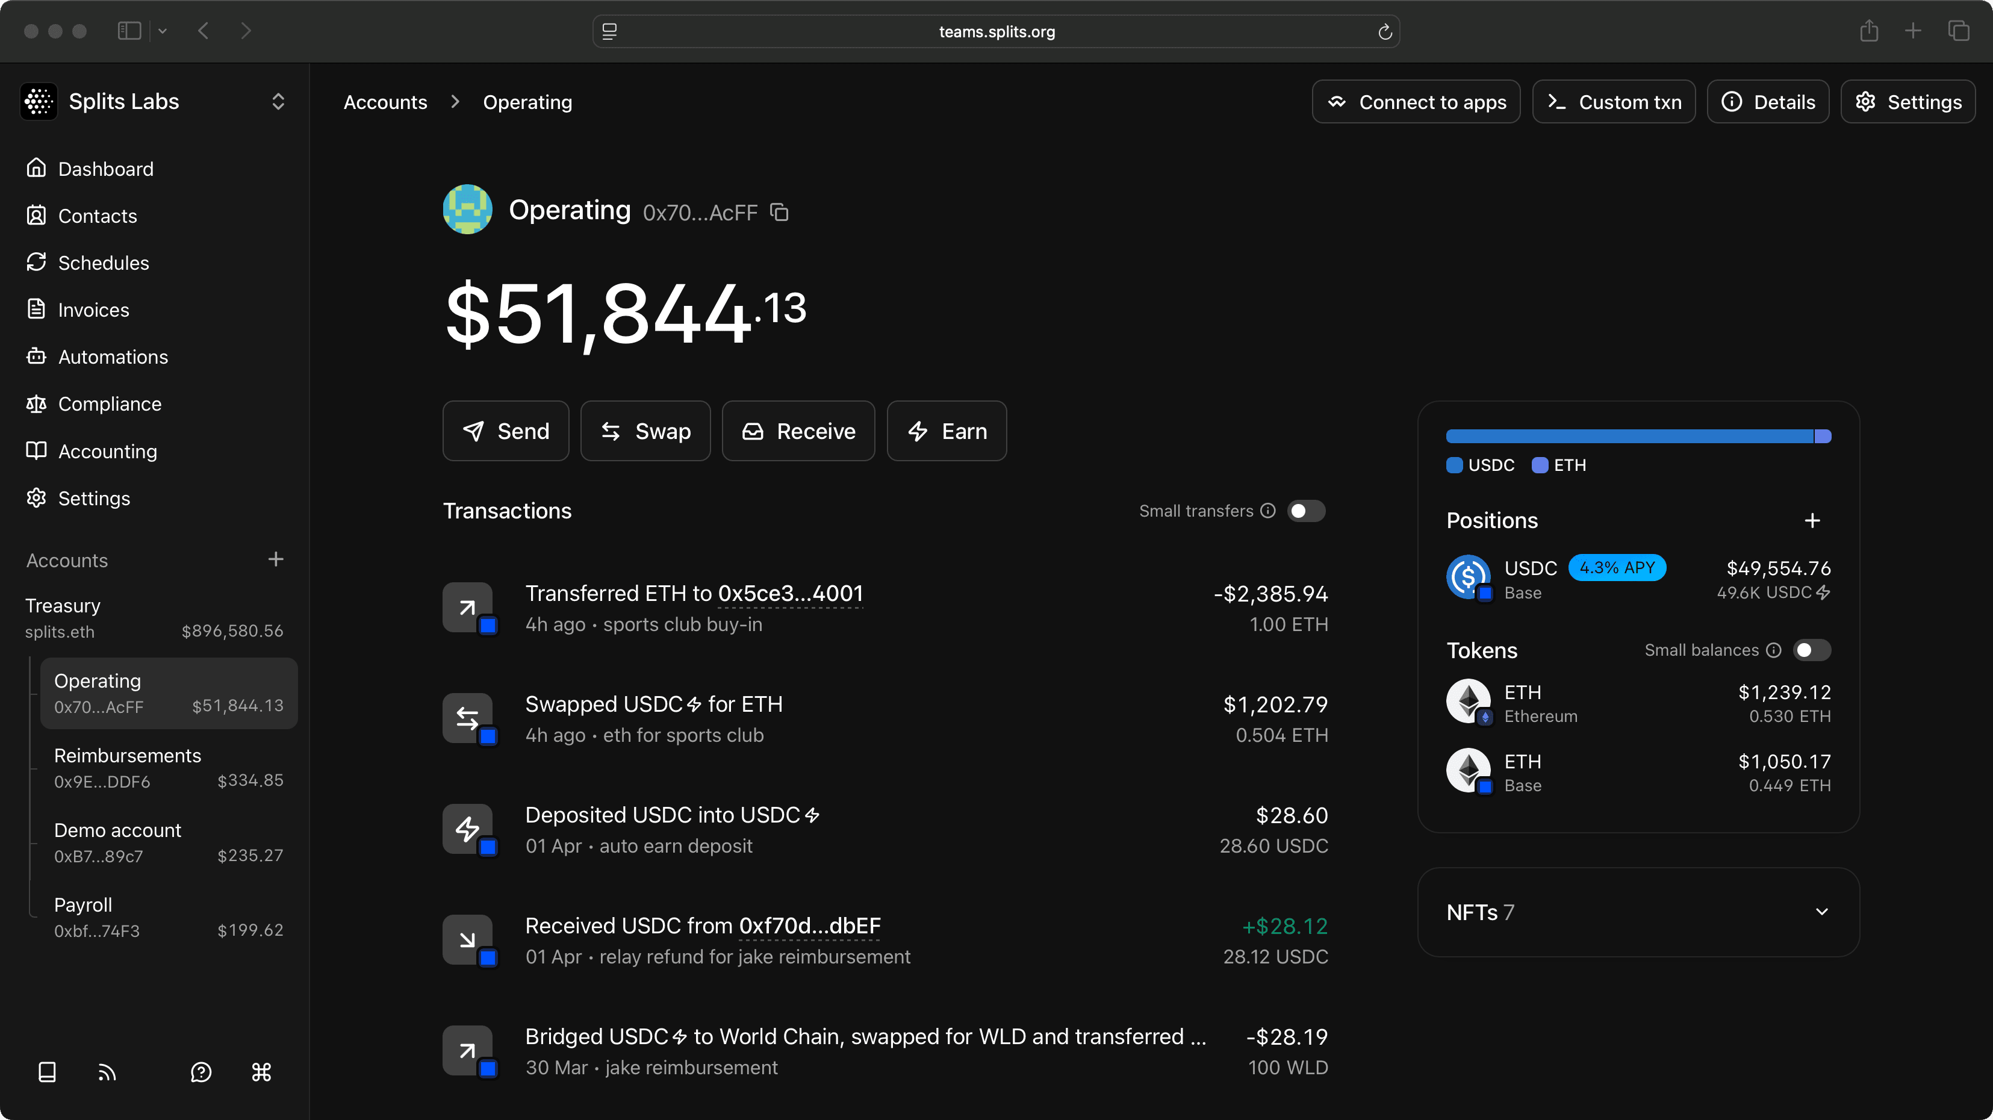1993x1120 pixels.
Task: Copy the Operating account address
Action: 779,212
